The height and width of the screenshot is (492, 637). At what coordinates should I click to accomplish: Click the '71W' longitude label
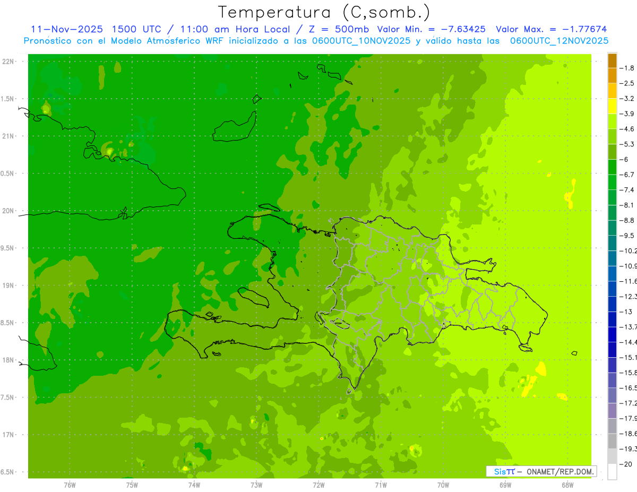[381, 485]
